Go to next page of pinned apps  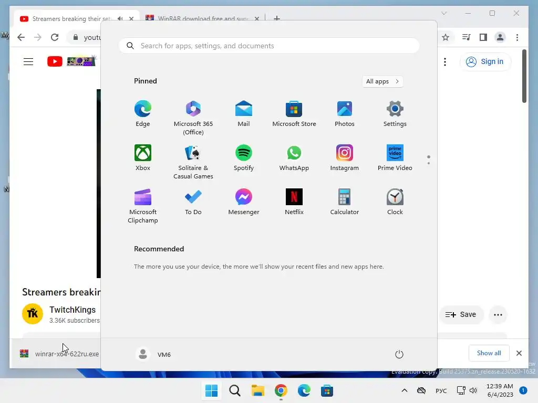click(429, 163)
